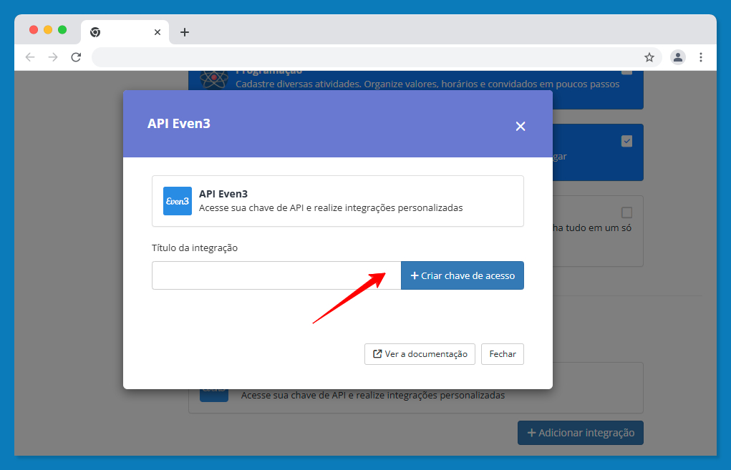Click the red macOS close window dot
The image size is (731, 470).
click(x=34, y=30)
